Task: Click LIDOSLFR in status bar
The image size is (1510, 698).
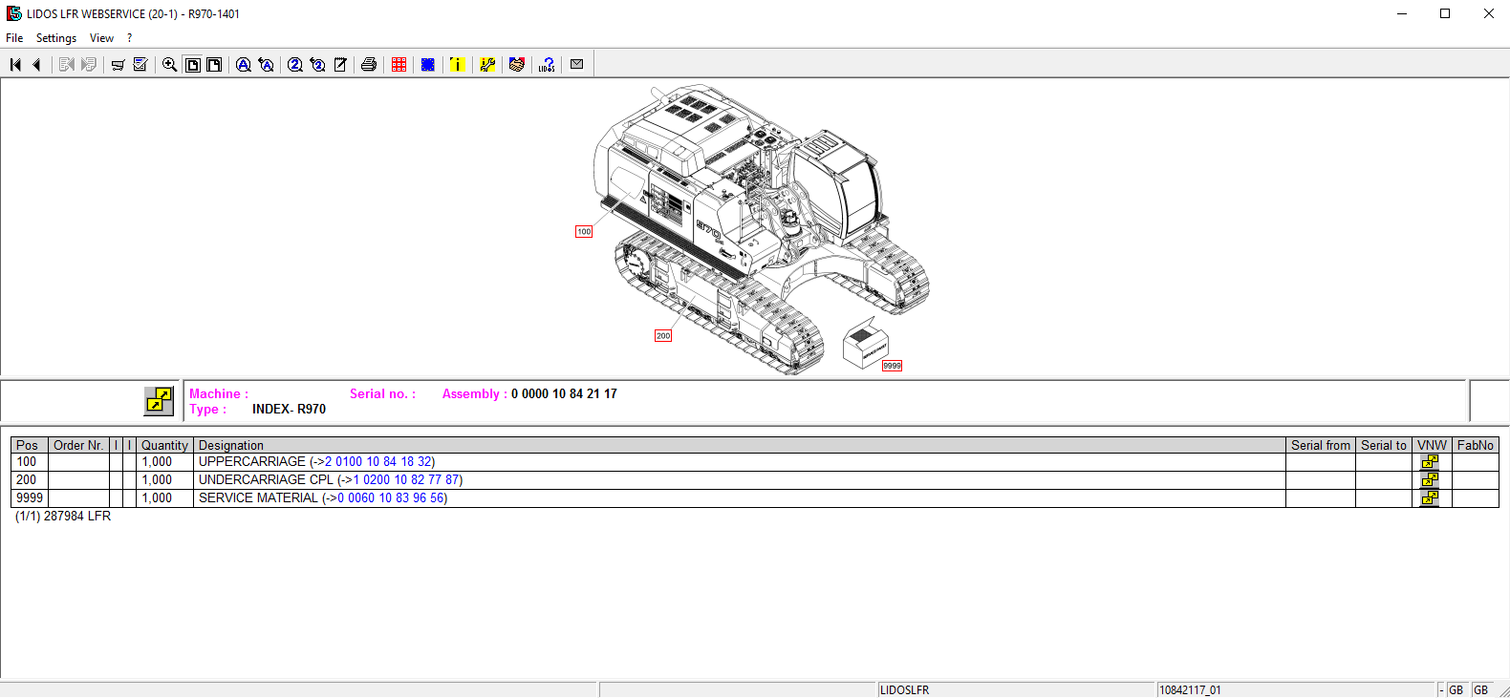Action: pyautogui.click(x=904, y=689)
